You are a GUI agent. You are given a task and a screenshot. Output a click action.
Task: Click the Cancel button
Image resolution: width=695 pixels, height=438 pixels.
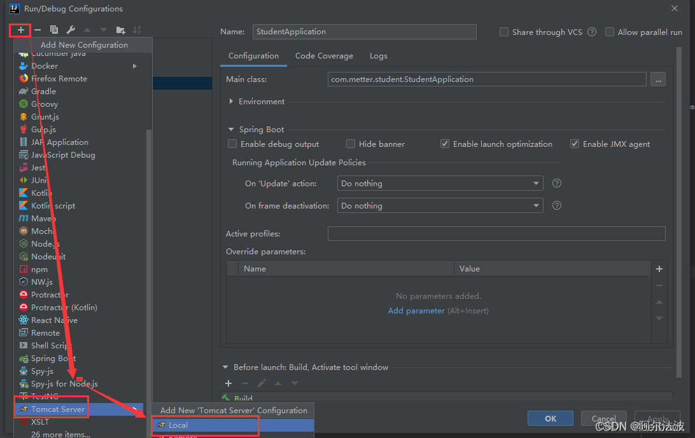604,418
